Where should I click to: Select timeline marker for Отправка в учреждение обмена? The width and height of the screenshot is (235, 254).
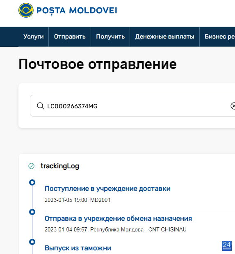click(x=32, y=212)
